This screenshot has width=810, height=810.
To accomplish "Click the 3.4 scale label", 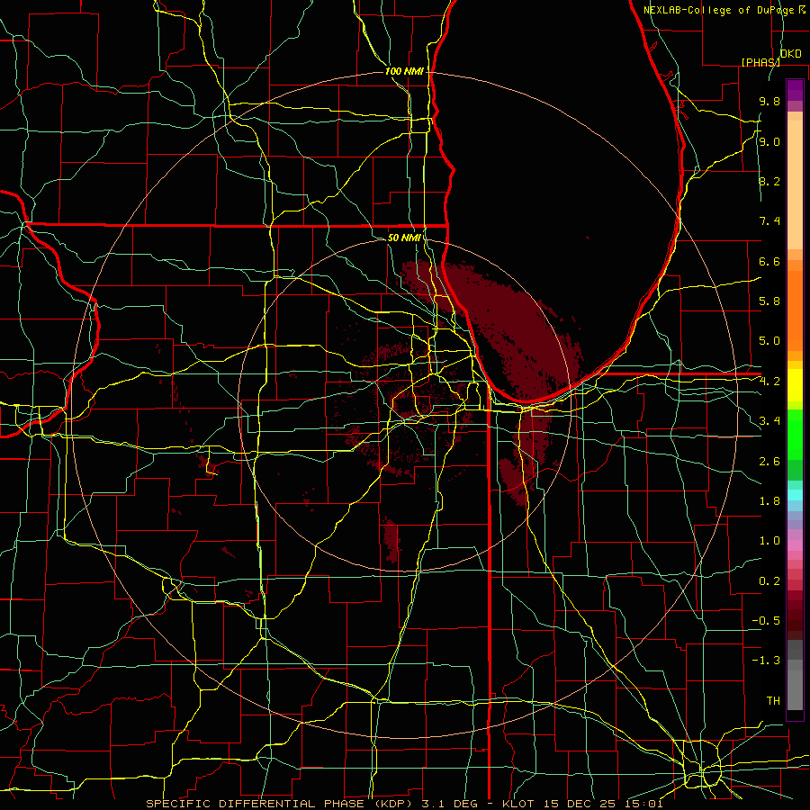I will point(769,421).
